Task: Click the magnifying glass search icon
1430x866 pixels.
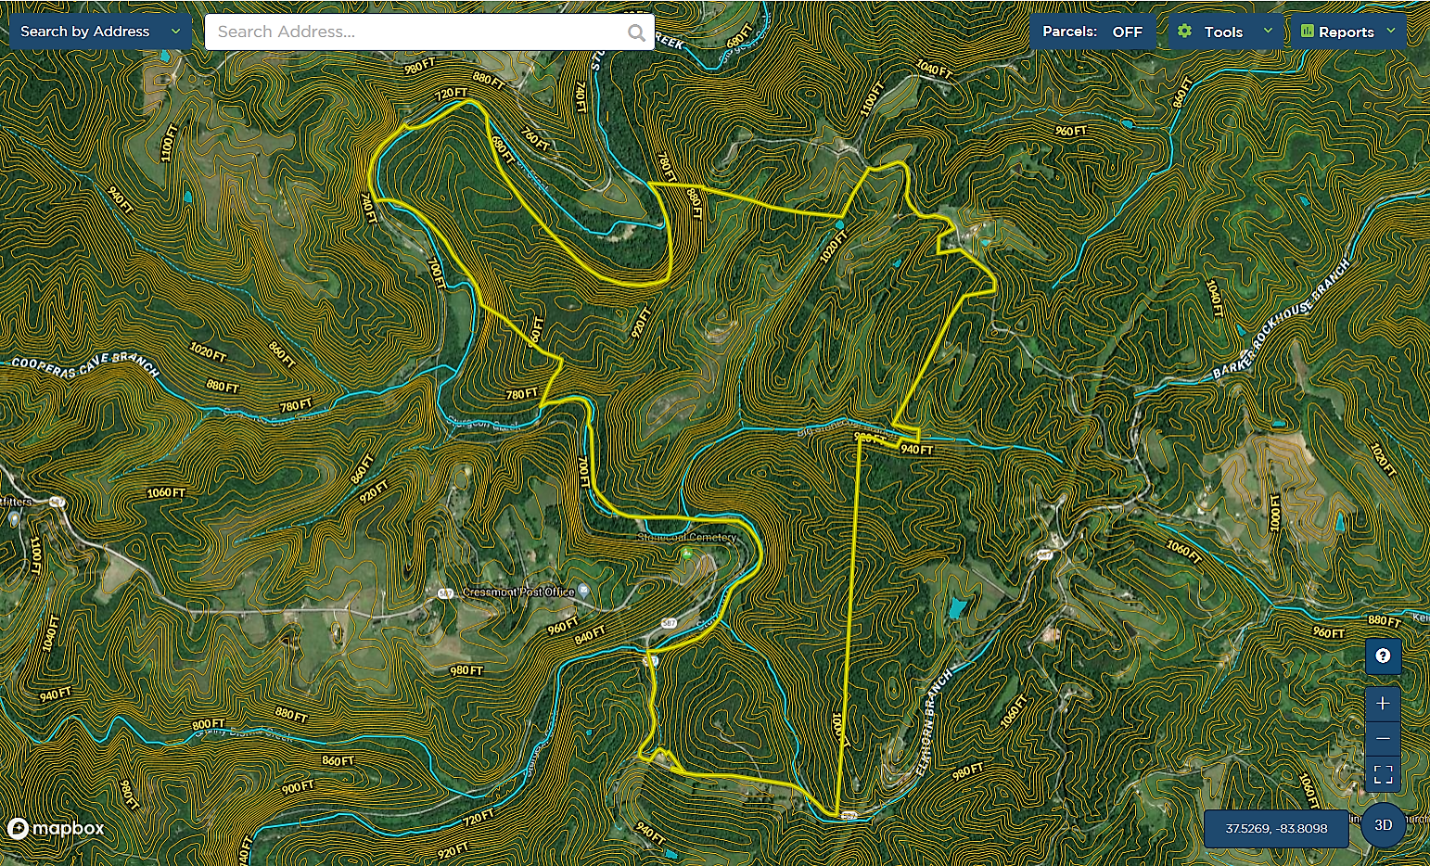Action: (x=636, y=32)
